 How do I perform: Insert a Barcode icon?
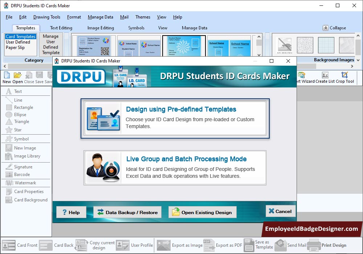[x=9, y=175]
